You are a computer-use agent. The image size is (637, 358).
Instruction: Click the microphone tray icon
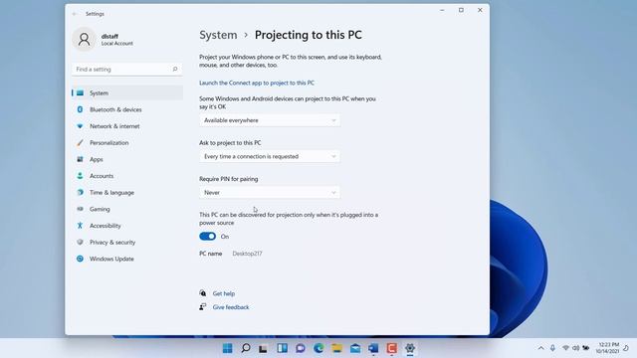pyautogui.click(x=553, y=348)
